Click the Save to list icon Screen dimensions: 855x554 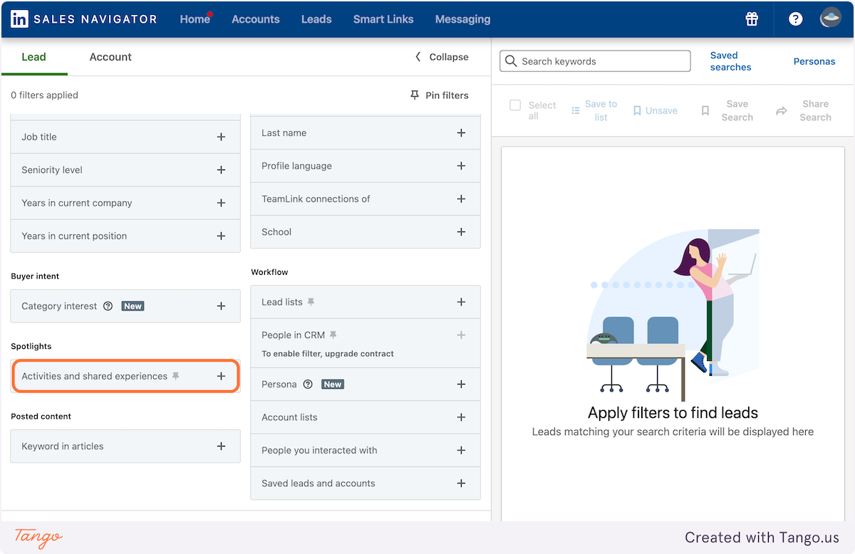tap(576, 110)
